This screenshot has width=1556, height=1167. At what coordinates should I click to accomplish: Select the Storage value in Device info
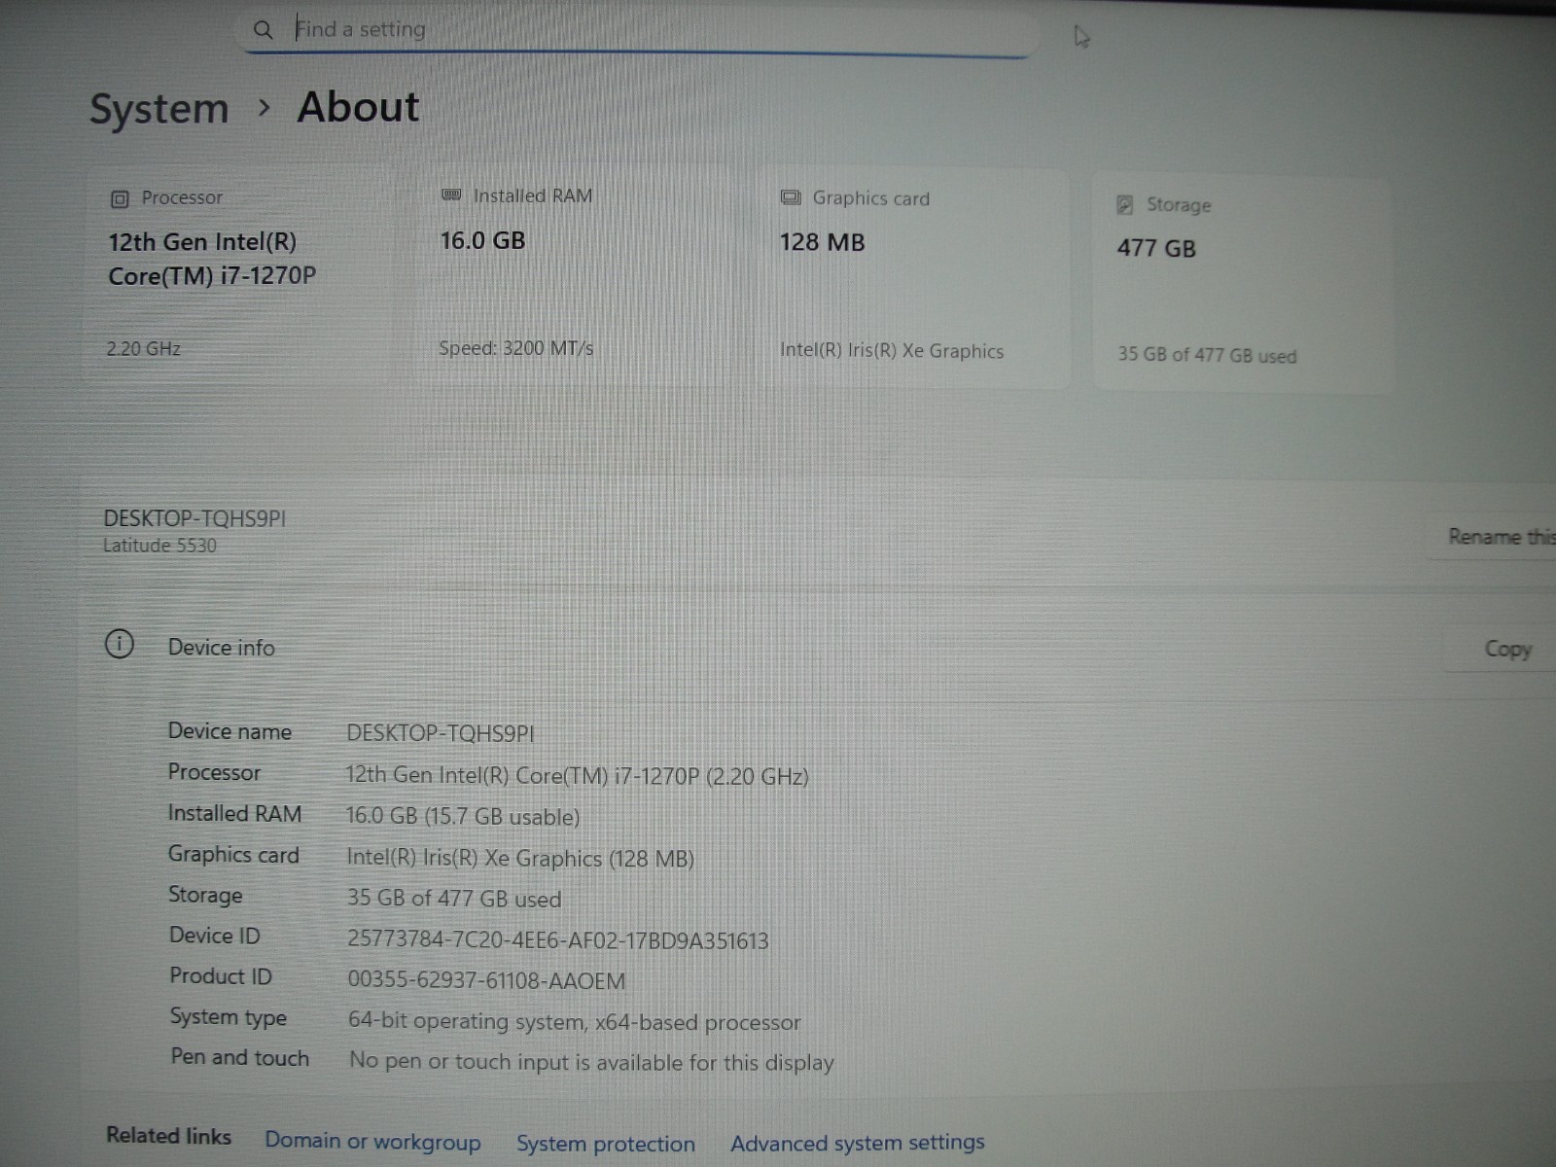454,899
